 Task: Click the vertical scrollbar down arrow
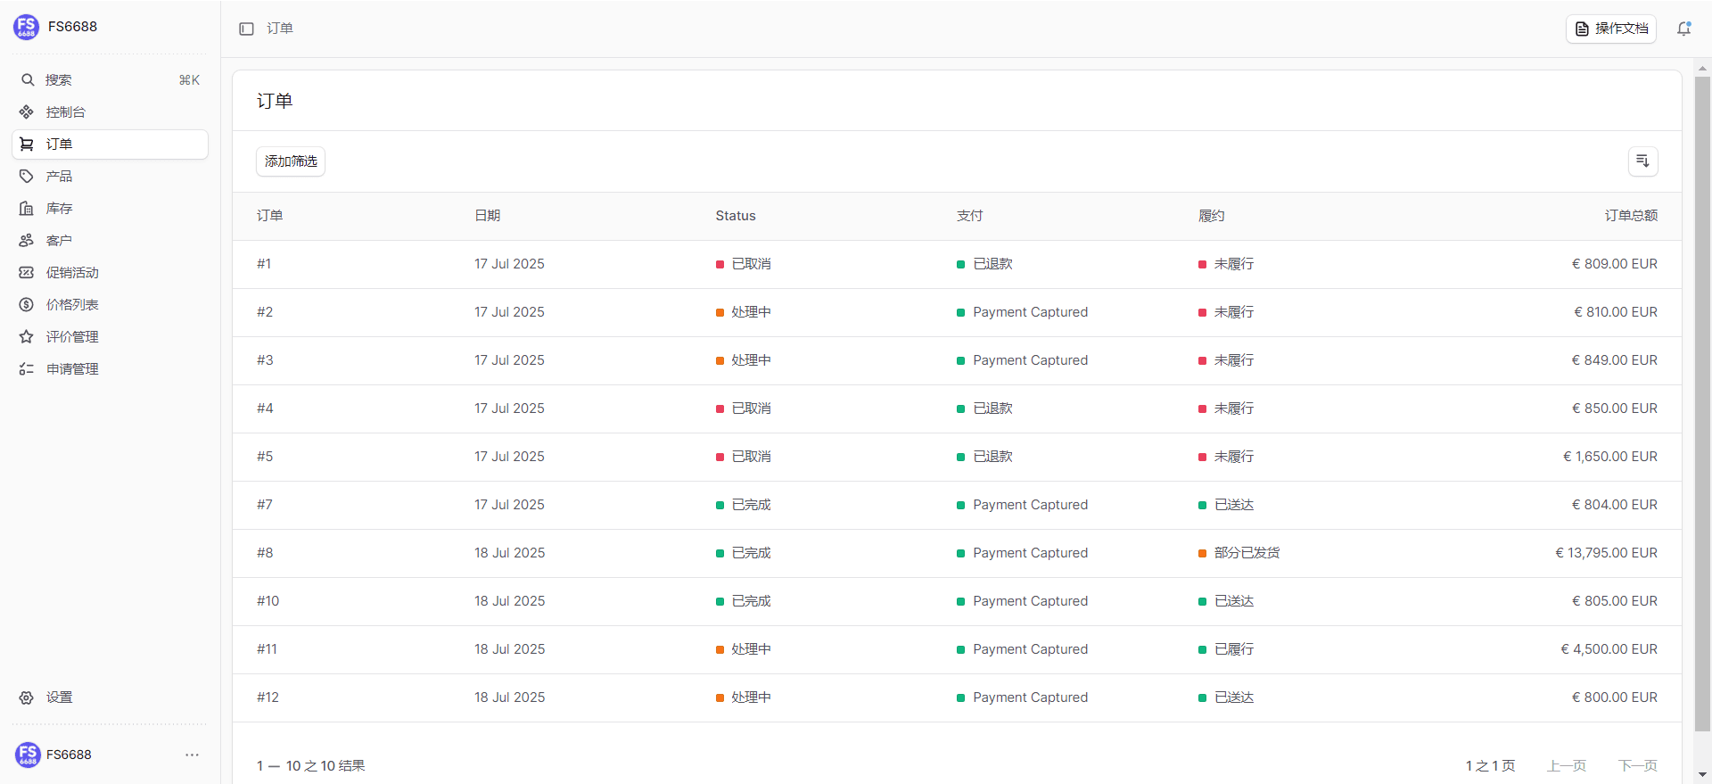[1702, 775]
